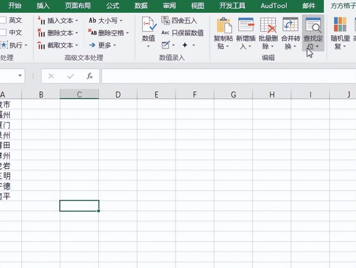Click the 插入文本 icon
Viewport: 356px width, 268px height.
pos(41,21)
